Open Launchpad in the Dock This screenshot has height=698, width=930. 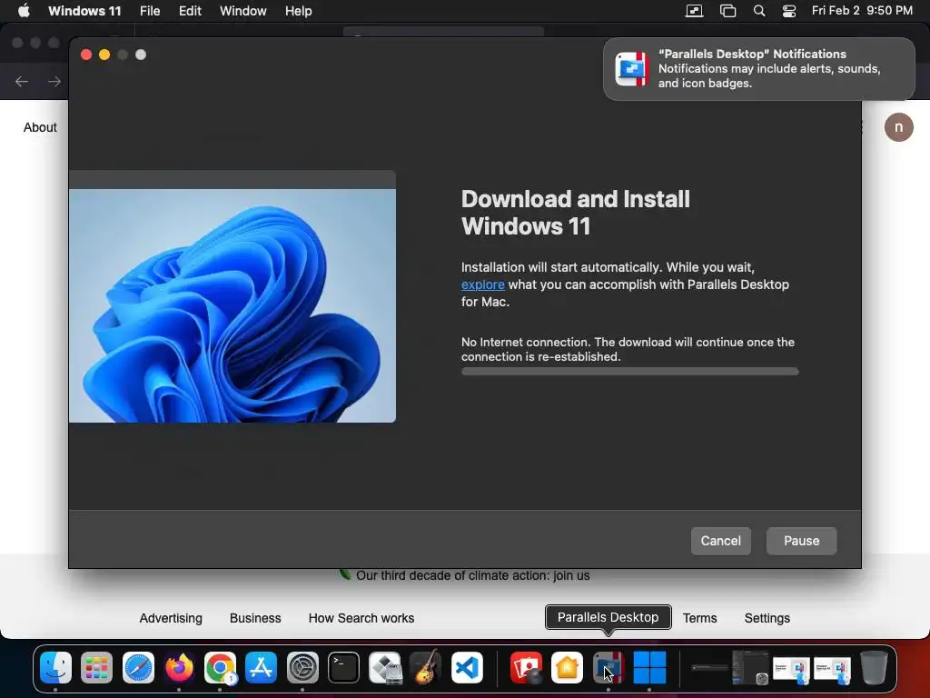96,667
